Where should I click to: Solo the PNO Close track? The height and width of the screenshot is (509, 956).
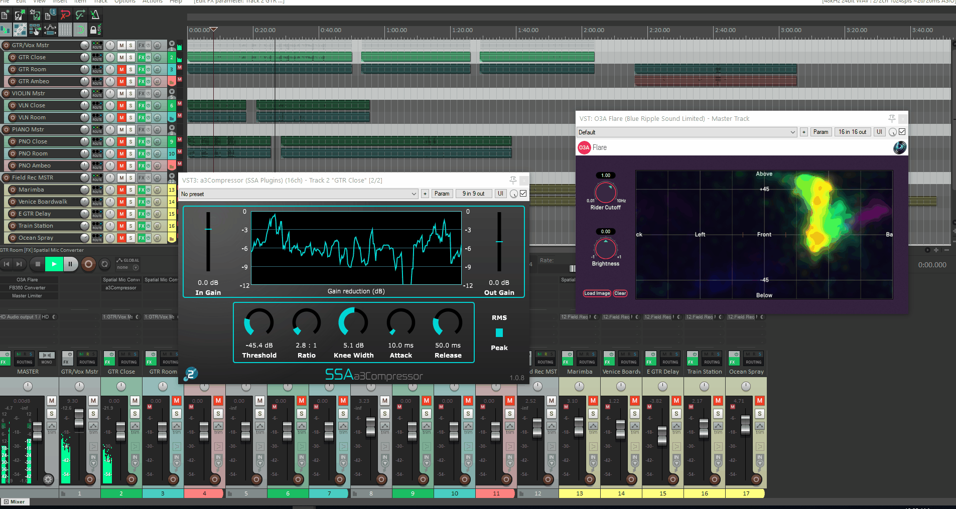pyautogui.click(x=130, y=141)
